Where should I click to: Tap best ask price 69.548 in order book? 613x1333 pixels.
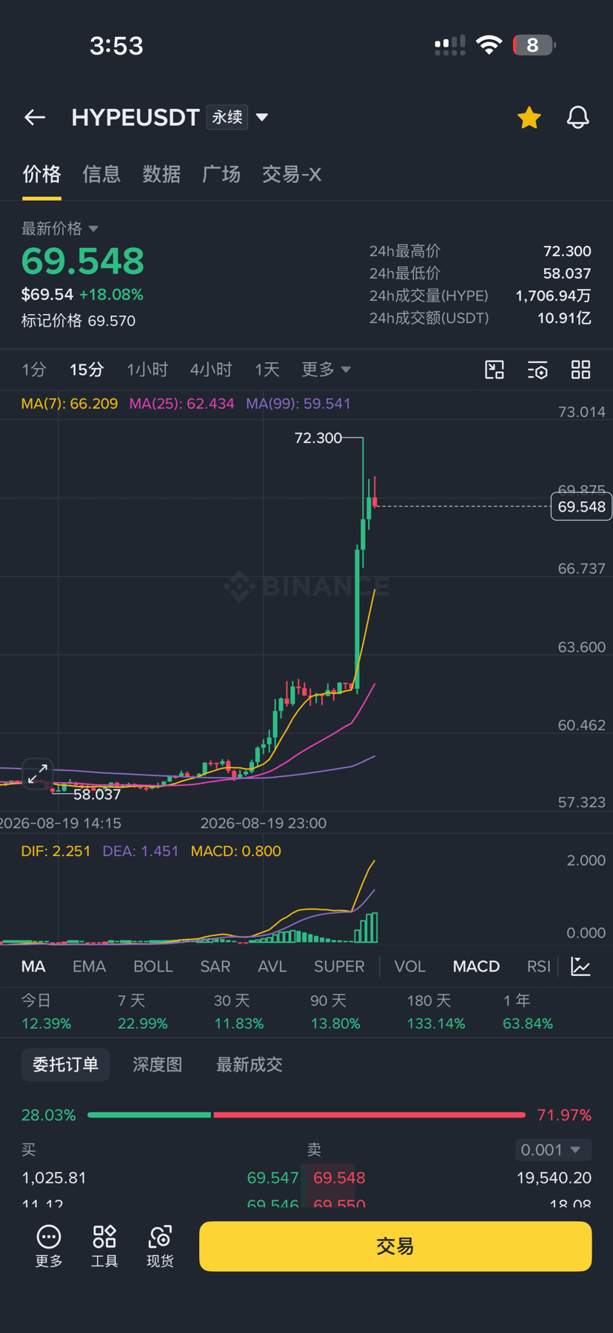pyautogui.click(x=339, y=1177)
